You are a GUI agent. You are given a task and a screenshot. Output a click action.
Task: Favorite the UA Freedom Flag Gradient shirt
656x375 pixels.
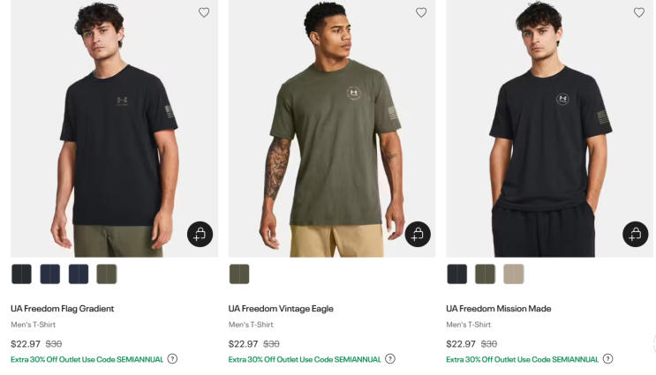click(204, 12)
